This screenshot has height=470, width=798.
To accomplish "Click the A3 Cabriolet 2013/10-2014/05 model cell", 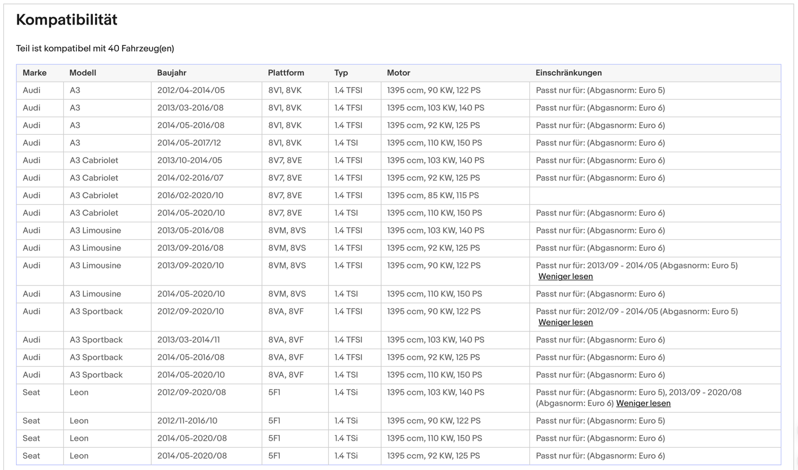I will tap(93, 160).
